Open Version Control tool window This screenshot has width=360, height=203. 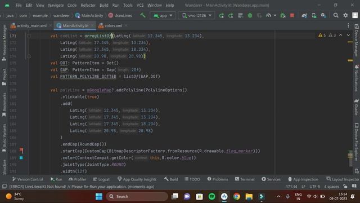pyautogui.click(x=28, y=179)
